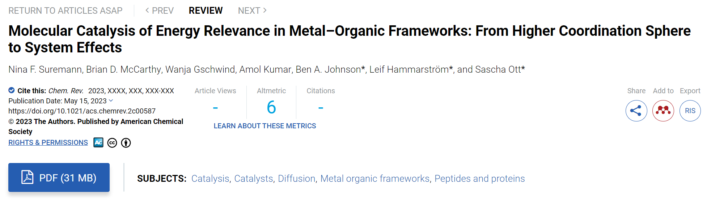View the Altmetric score of 6
Image resolution: width=711 pixels, height=206 pixels.
[271, 107]
